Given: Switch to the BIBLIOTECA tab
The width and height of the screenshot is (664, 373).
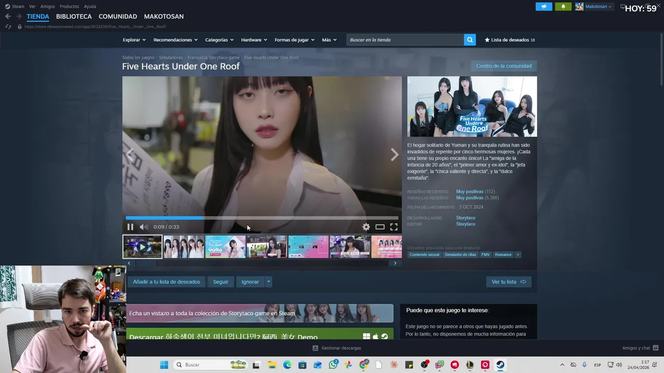Looking at the screenshot, I should [x=74, y=17].
